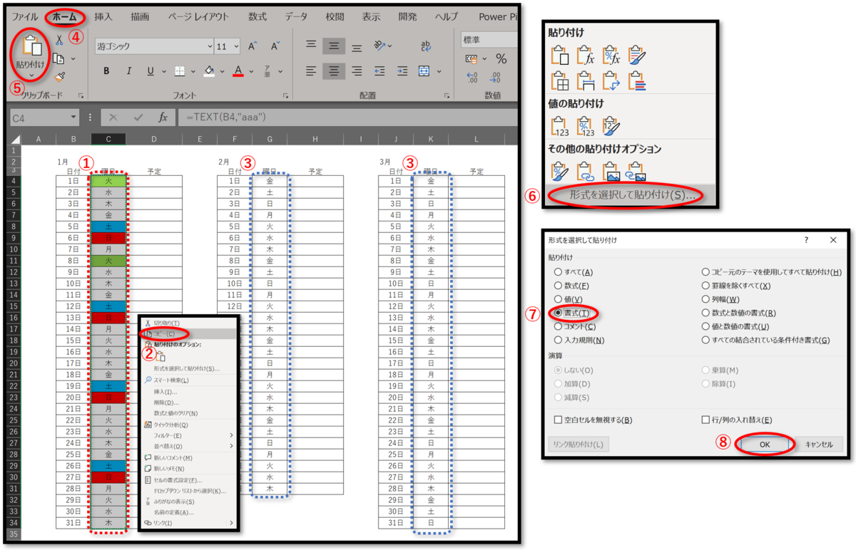Expand the フィルター(E) submenu
The height and width of the screenshot is (550, 856).
pyautogui.click(x=189, y=435)
